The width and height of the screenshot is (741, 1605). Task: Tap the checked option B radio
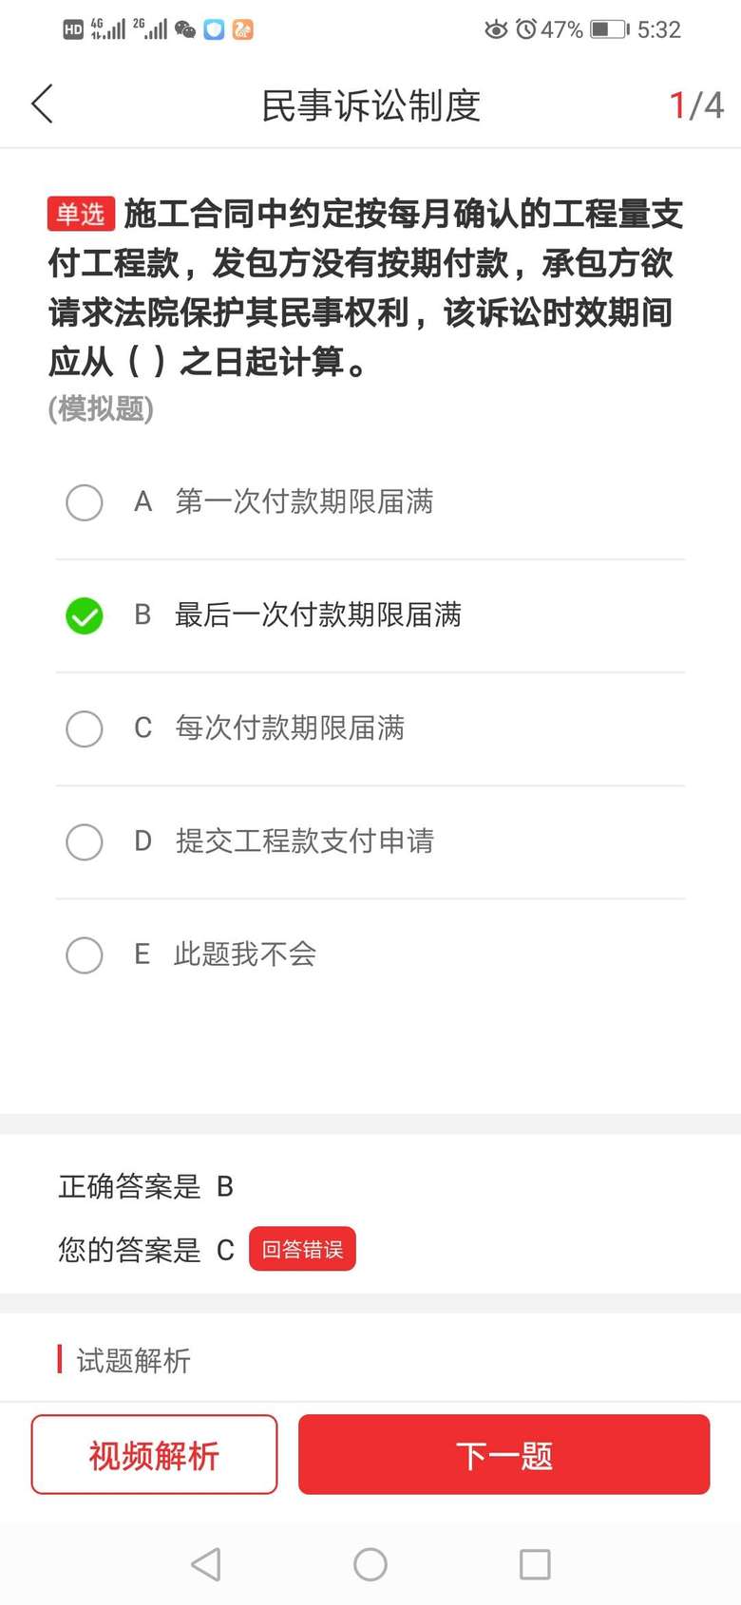click(85, 615)
